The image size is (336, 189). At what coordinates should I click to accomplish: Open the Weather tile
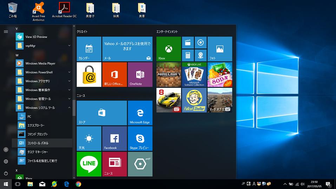(89, 138)
